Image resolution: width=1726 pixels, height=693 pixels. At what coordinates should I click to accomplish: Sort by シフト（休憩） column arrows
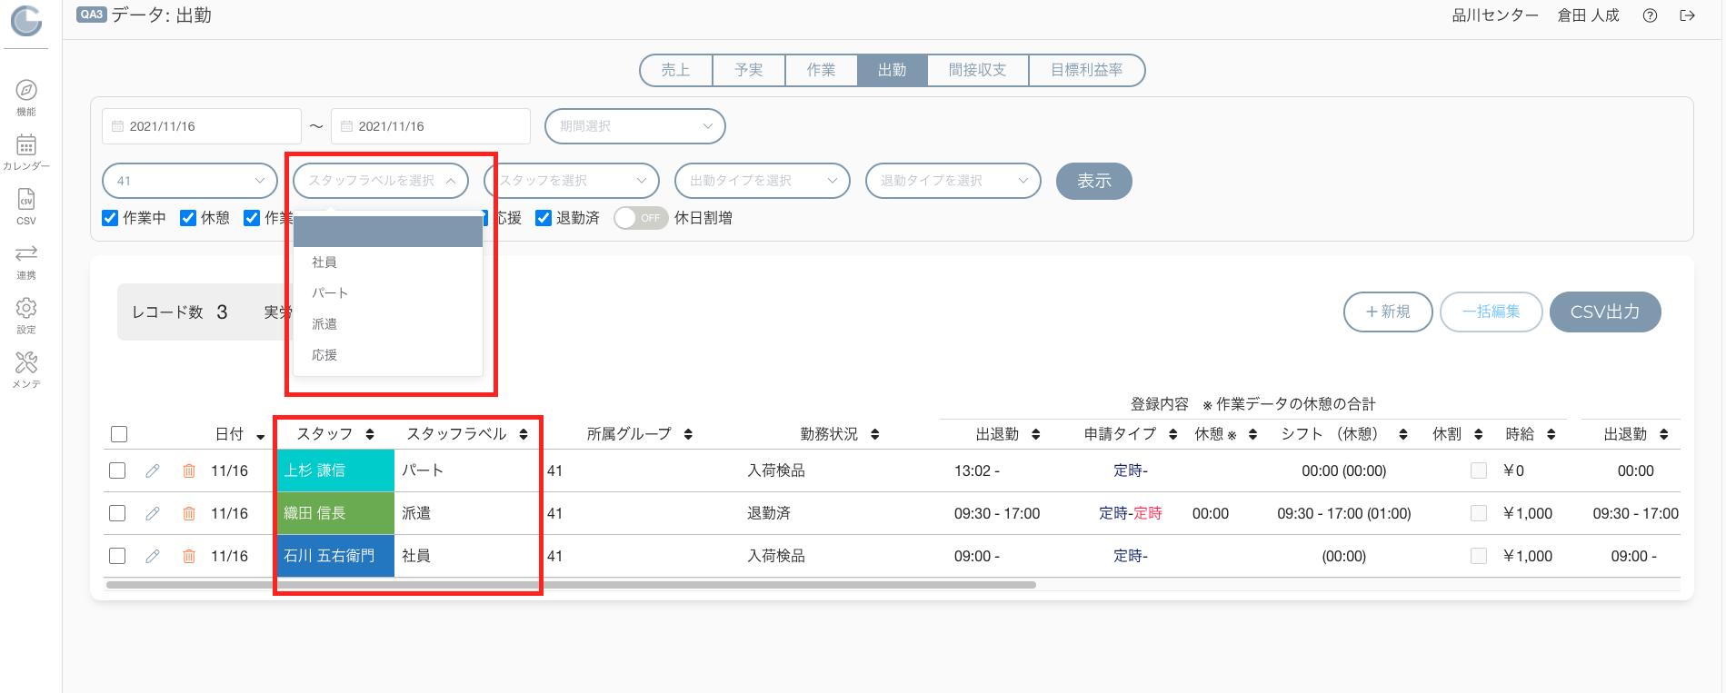point(1403,434)
